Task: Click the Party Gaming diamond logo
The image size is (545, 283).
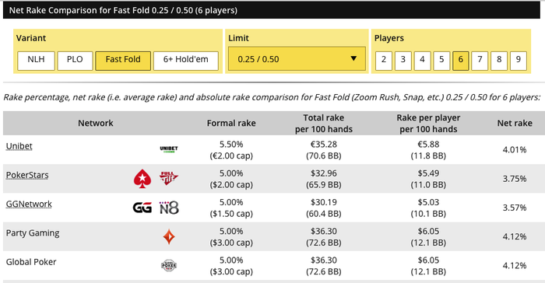Action: click(x=169, y=237)
